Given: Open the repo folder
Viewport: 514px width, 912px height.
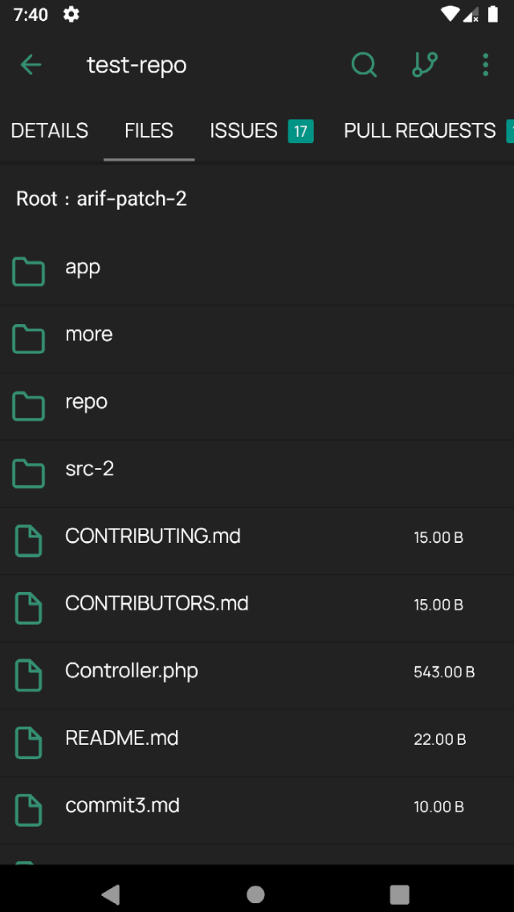Looking at the screenshot, I should pyautogui.click(x=257, y=407).
